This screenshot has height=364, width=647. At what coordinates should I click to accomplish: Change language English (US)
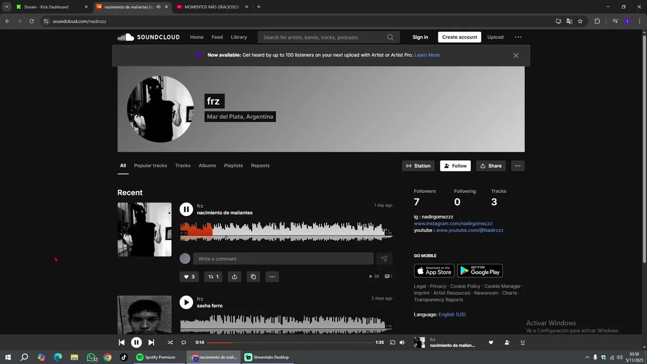452,314
